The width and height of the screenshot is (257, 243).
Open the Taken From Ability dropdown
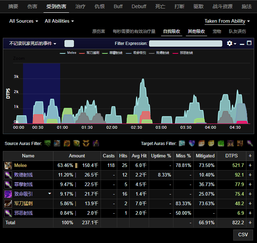[227, 21]
